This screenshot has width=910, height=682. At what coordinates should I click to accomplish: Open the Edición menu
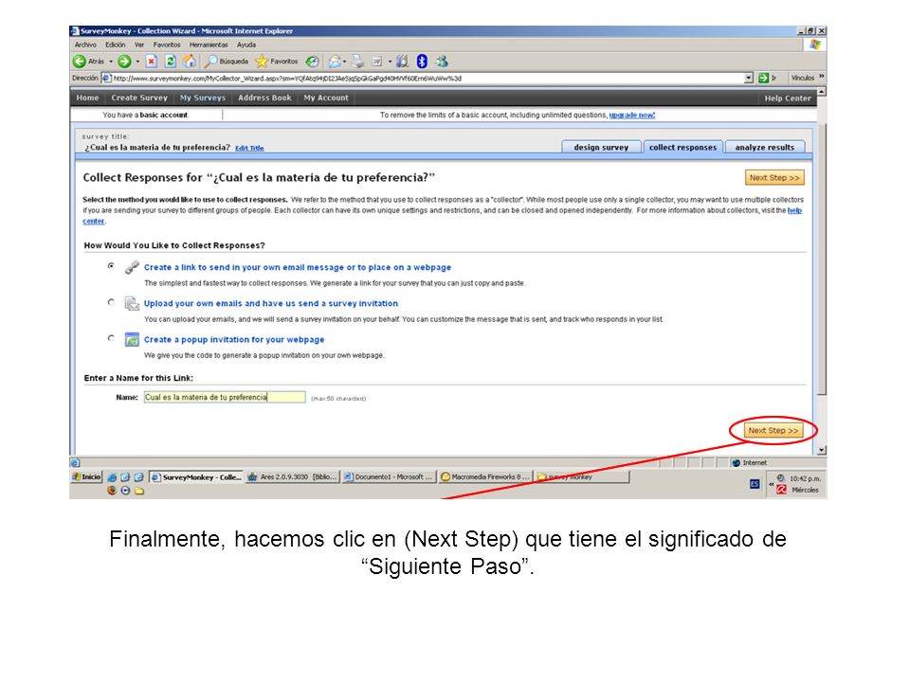coord(115,45)
